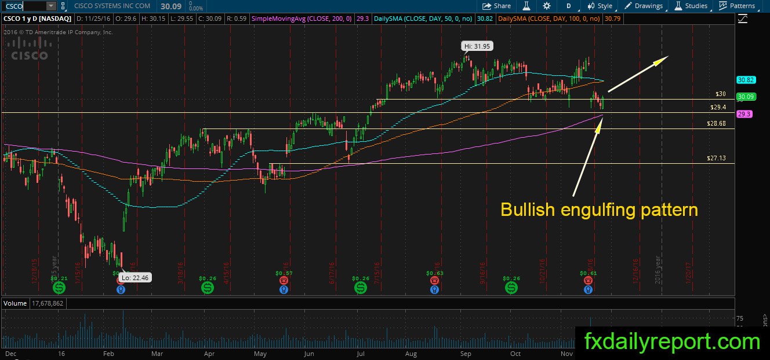Click the lightbulb event icon under Lo: 22.46

(x=121, y=289)
